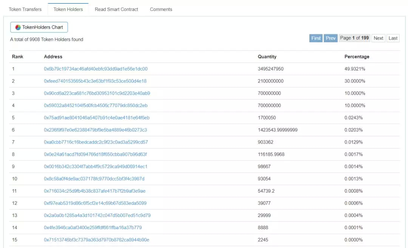The image size is (408, 248).
Task: Open rank 2 address starting 0xfeed7401
Action: (x=95, y=81)
